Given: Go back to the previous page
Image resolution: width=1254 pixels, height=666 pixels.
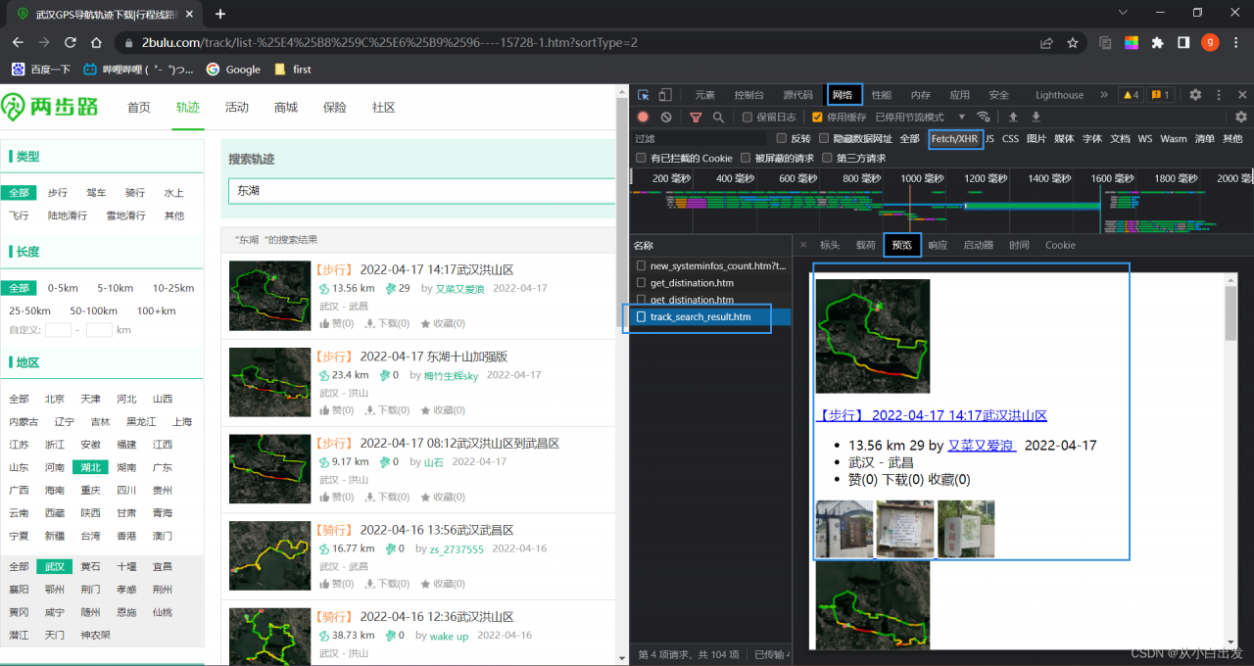Looking at the screenshot, I should [19, 43].
